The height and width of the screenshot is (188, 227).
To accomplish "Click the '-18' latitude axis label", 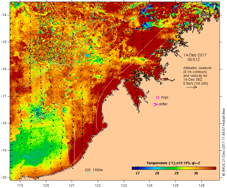I will tap(4, 123).
